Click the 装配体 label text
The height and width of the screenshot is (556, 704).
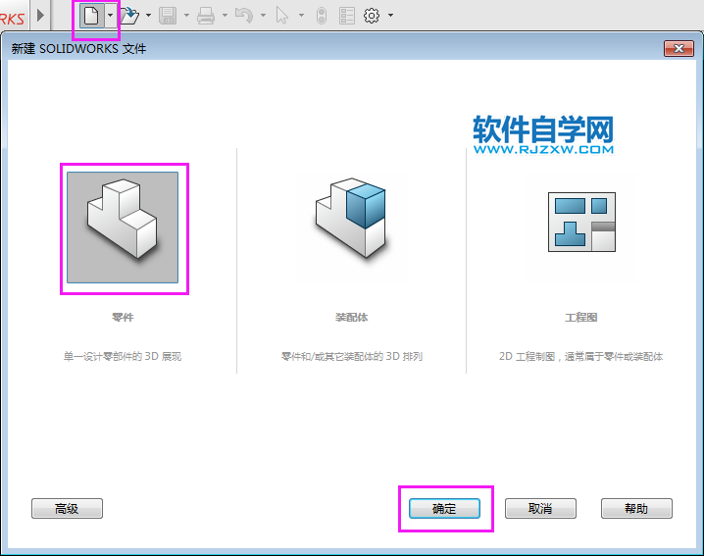point(352,318)
